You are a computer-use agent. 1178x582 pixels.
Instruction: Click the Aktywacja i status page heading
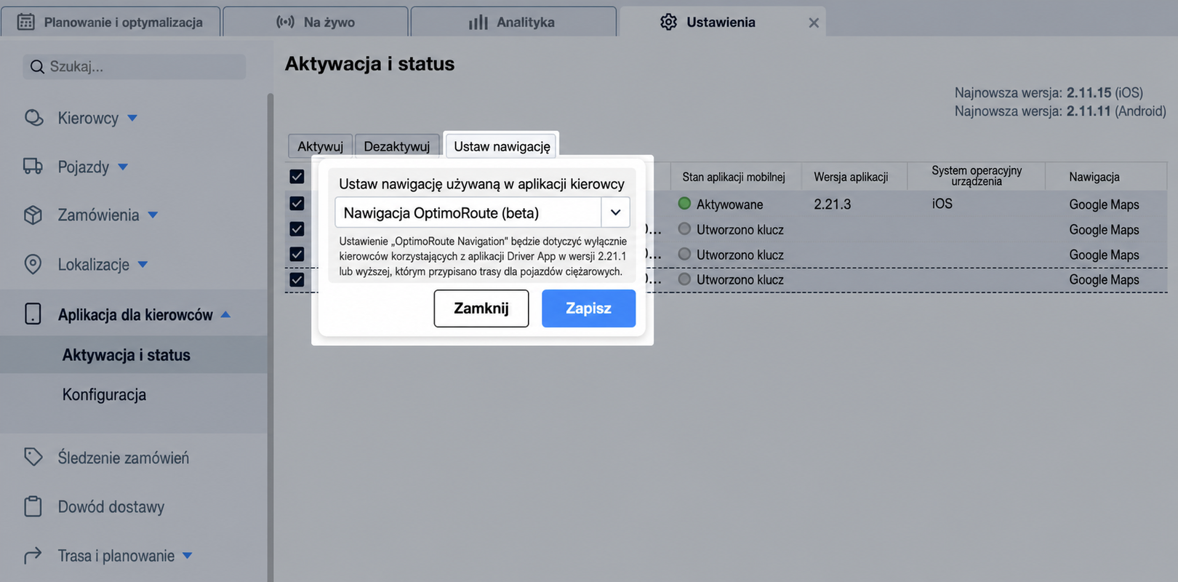coord(369,64)
